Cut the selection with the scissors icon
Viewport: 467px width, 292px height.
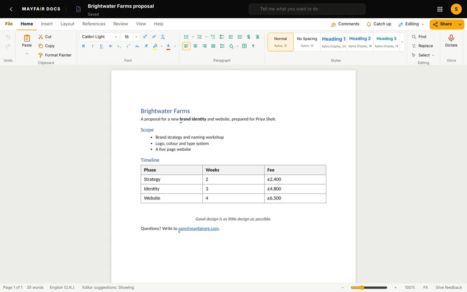40,37
